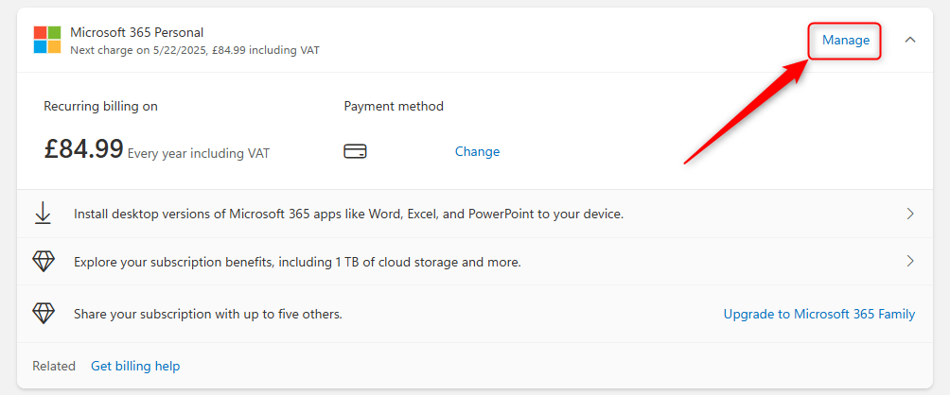Expand the Install desktop versions row arrow
Image resolution: width=950 pixels, height=395 pixels.
[x=910, y=214]
